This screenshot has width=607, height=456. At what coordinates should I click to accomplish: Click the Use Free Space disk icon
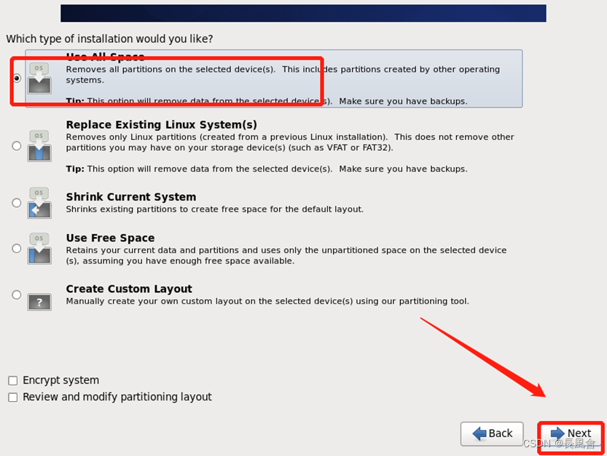tap(39, 249)
